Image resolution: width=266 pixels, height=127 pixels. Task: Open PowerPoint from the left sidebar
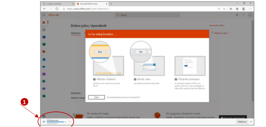(44, 52)
